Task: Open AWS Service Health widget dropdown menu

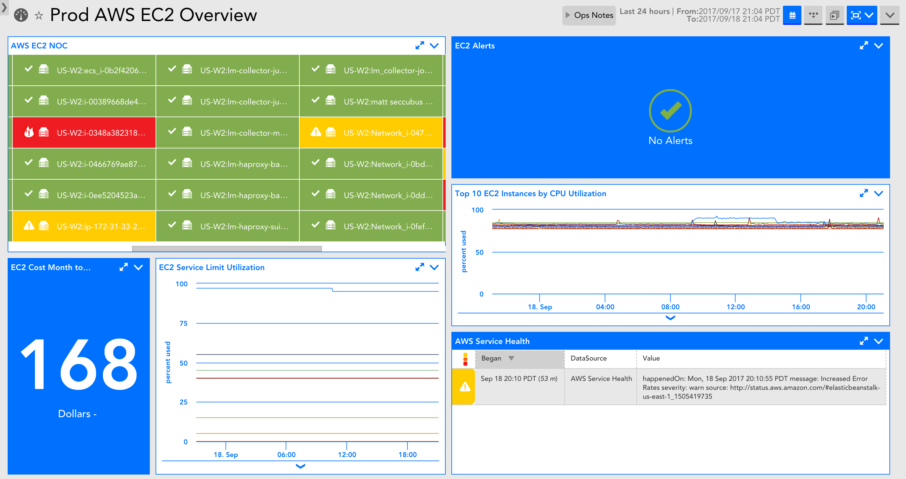Action: point(879,341)
